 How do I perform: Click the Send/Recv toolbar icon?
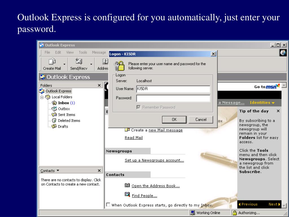[79, 61]
